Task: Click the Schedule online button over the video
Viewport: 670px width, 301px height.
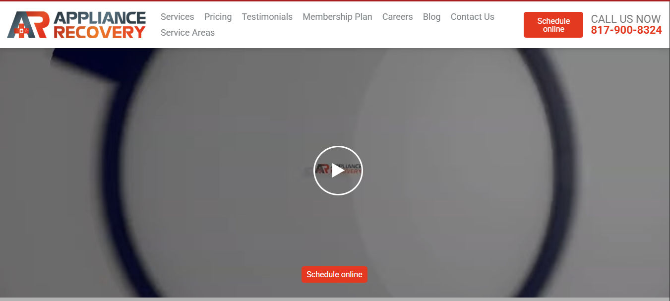Action: pyautogui.click(x=334, y=274)
